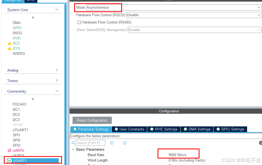The width and height of the screenshot is (262, 165).
Task: Click the Search (Ctrl+F) input field
Action: [90, 143]
